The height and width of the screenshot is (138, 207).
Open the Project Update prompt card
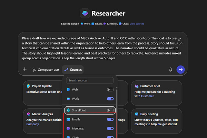(43, 93)
